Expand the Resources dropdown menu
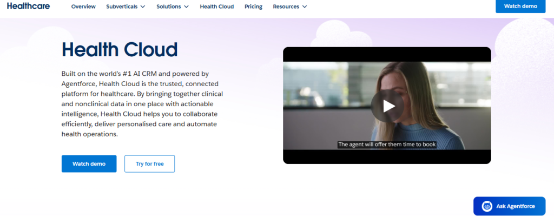 coord(290,6)
